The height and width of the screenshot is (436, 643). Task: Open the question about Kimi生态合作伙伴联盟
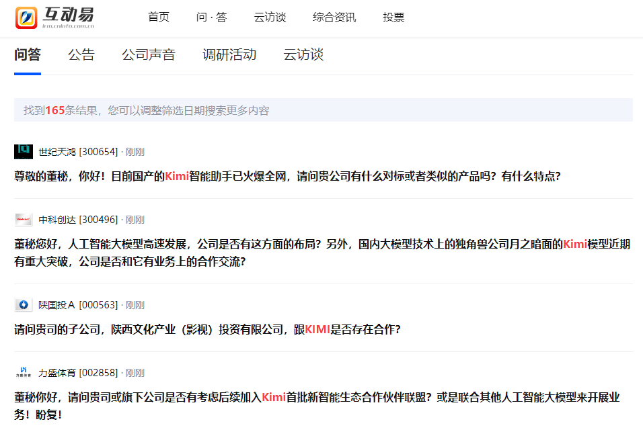(x=317, y=406)
